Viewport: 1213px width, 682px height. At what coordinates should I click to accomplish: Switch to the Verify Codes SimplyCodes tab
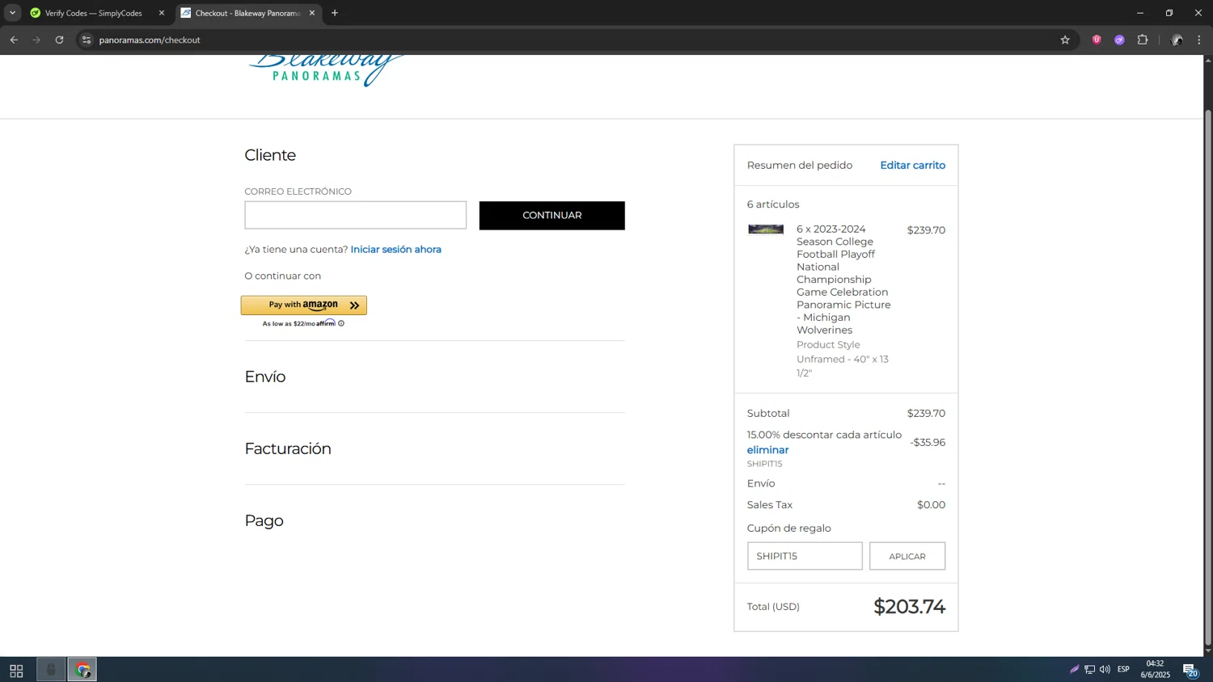pyautogui.click(x=94, y=13)
